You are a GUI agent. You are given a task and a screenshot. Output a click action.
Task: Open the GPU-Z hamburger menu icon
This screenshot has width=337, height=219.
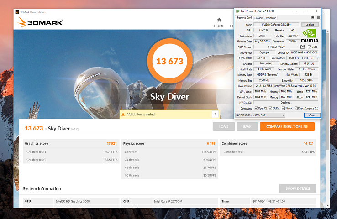319,18
